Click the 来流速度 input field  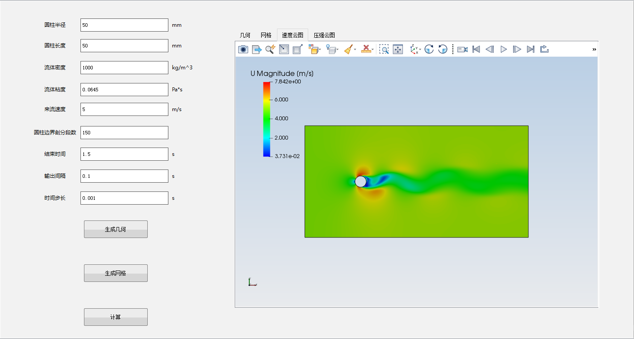[x=124, y=109]
